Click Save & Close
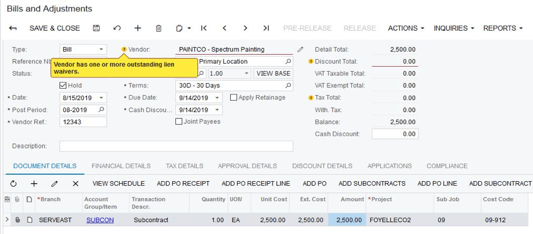Viewport: 533px width, 234px height. [x=55, y=28]
